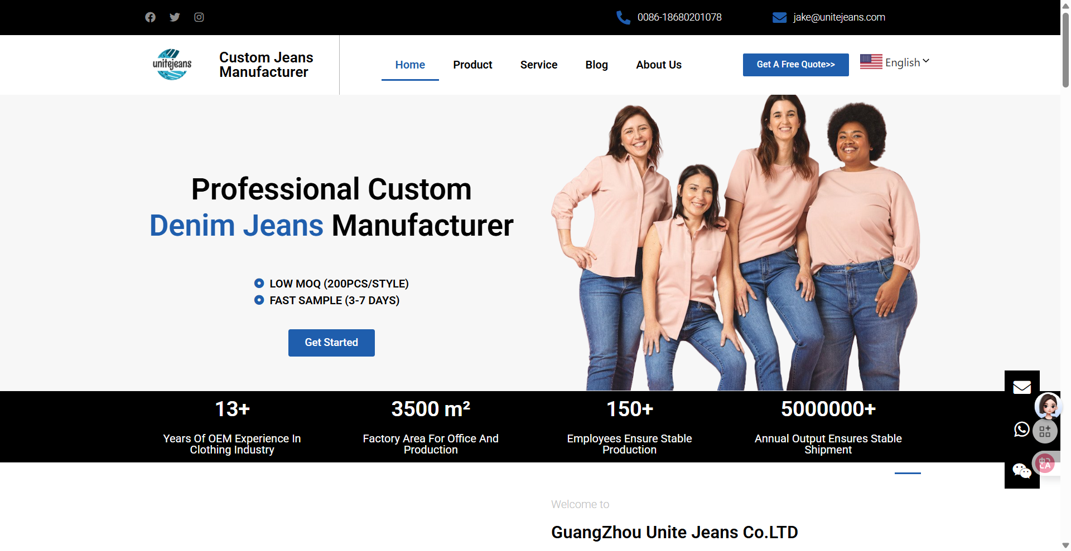Open the About Us menu item
The image size is (1071, 551).
(x=659, y=65)
